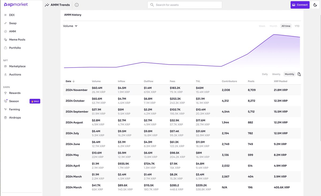This screenshot has height=196, width=321.
Task: Click the export data file icon
Action: pyautogui.click(x=299, y=74)
